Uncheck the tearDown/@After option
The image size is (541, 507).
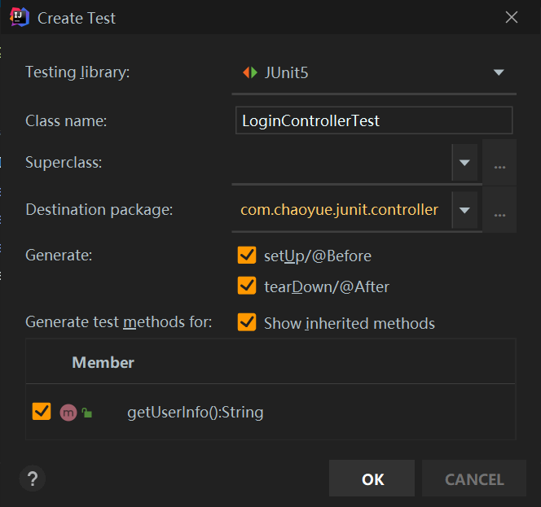(x=247, y=286)
